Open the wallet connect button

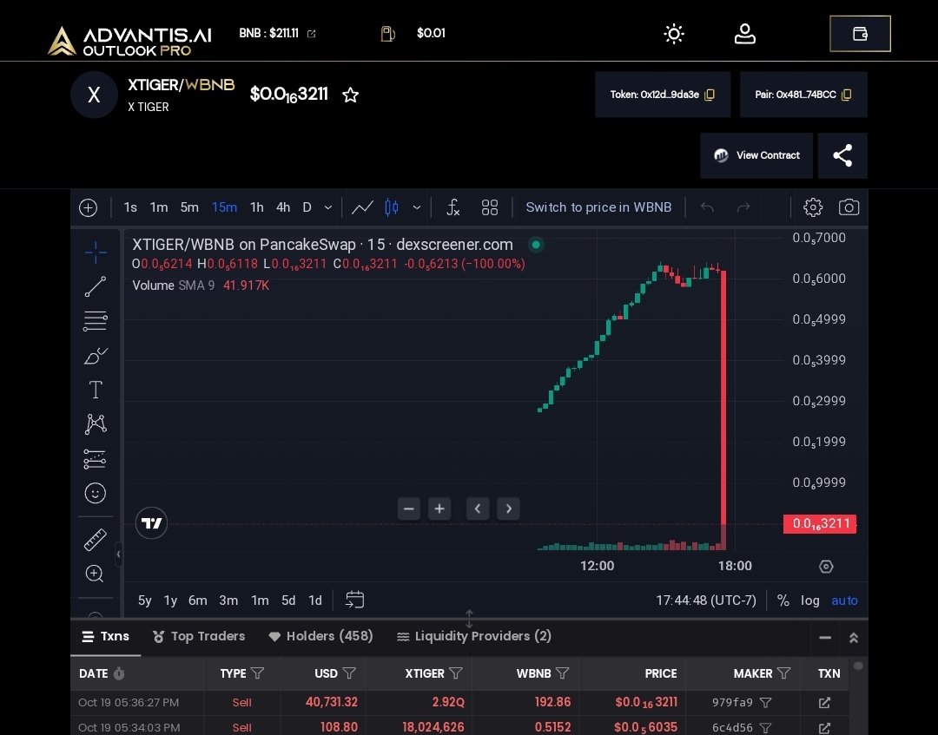pyautogui.click(x=860, y=34)
